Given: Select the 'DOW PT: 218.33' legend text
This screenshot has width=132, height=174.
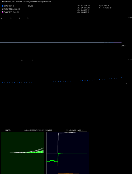Looking at the screenshot, I should (12, 12).
